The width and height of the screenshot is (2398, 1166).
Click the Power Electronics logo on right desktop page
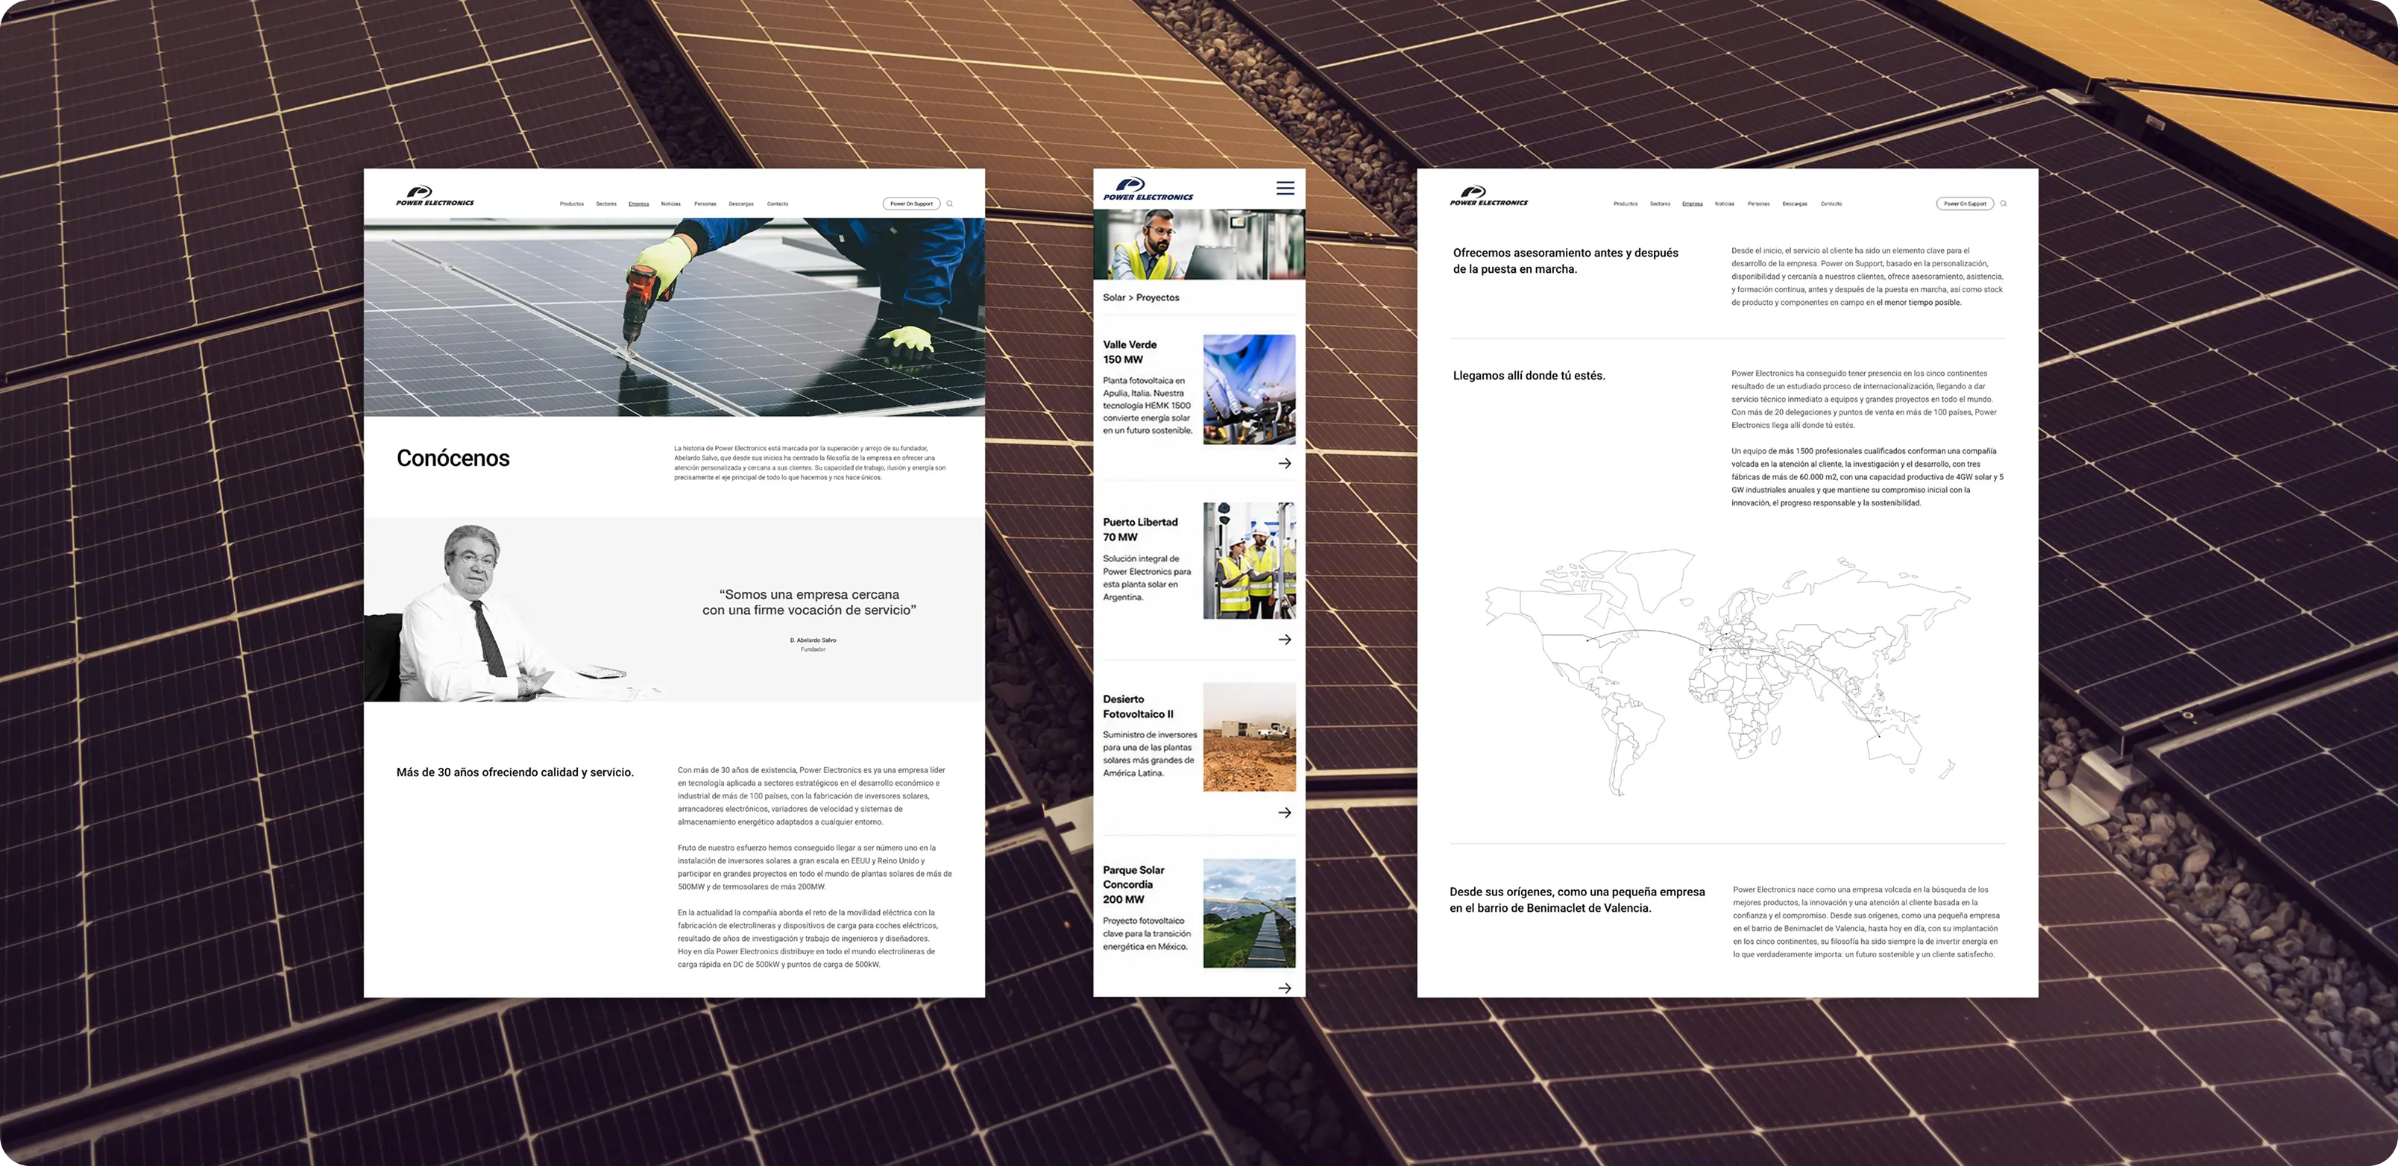pos(1488,195)
